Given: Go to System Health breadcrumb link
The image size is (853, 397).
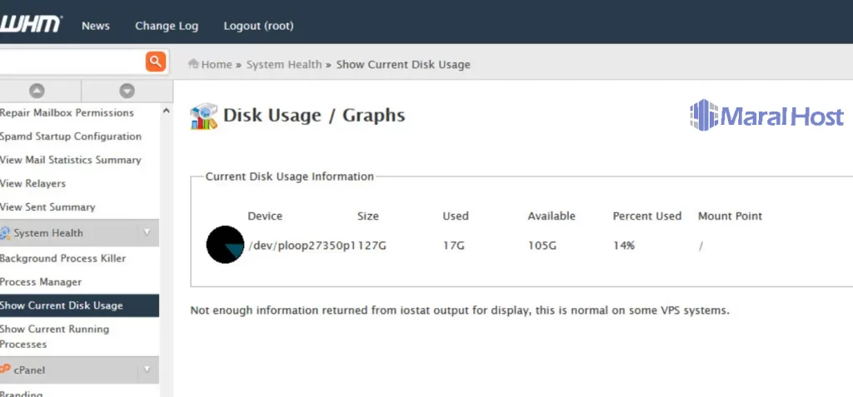Looking at the screenshot, I should click(x=284, y=64).
